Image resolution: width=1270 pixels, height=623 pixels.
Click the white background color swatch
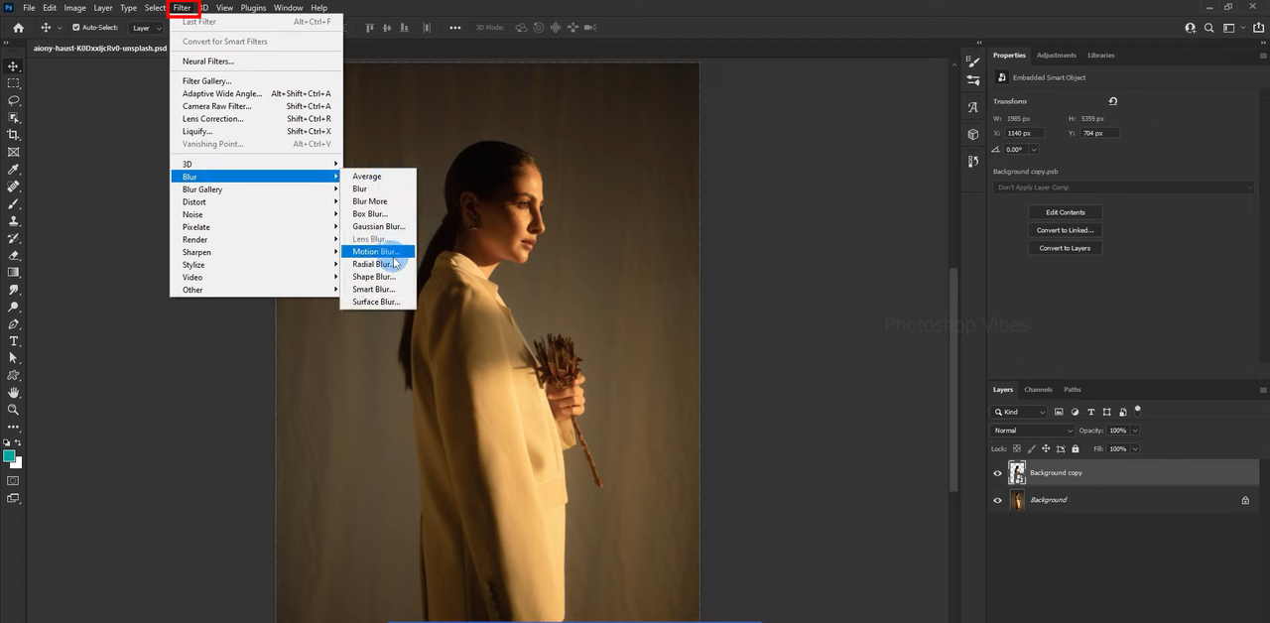click(x=17, y=463)
